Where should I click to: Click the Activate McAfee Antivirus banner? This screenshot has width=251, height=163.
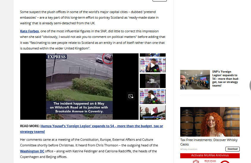(210, 156)
